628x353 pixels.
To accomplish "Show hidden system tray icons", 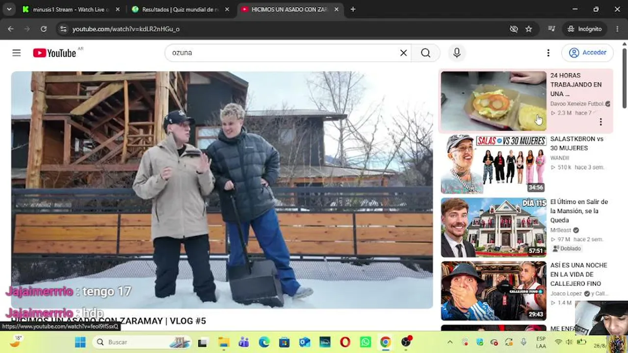I will click(x=450, y=342).
